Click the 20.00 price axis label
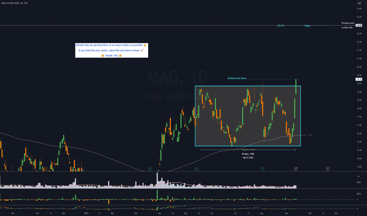The width and height of the screenshot is (367, 216). point(359,75)
